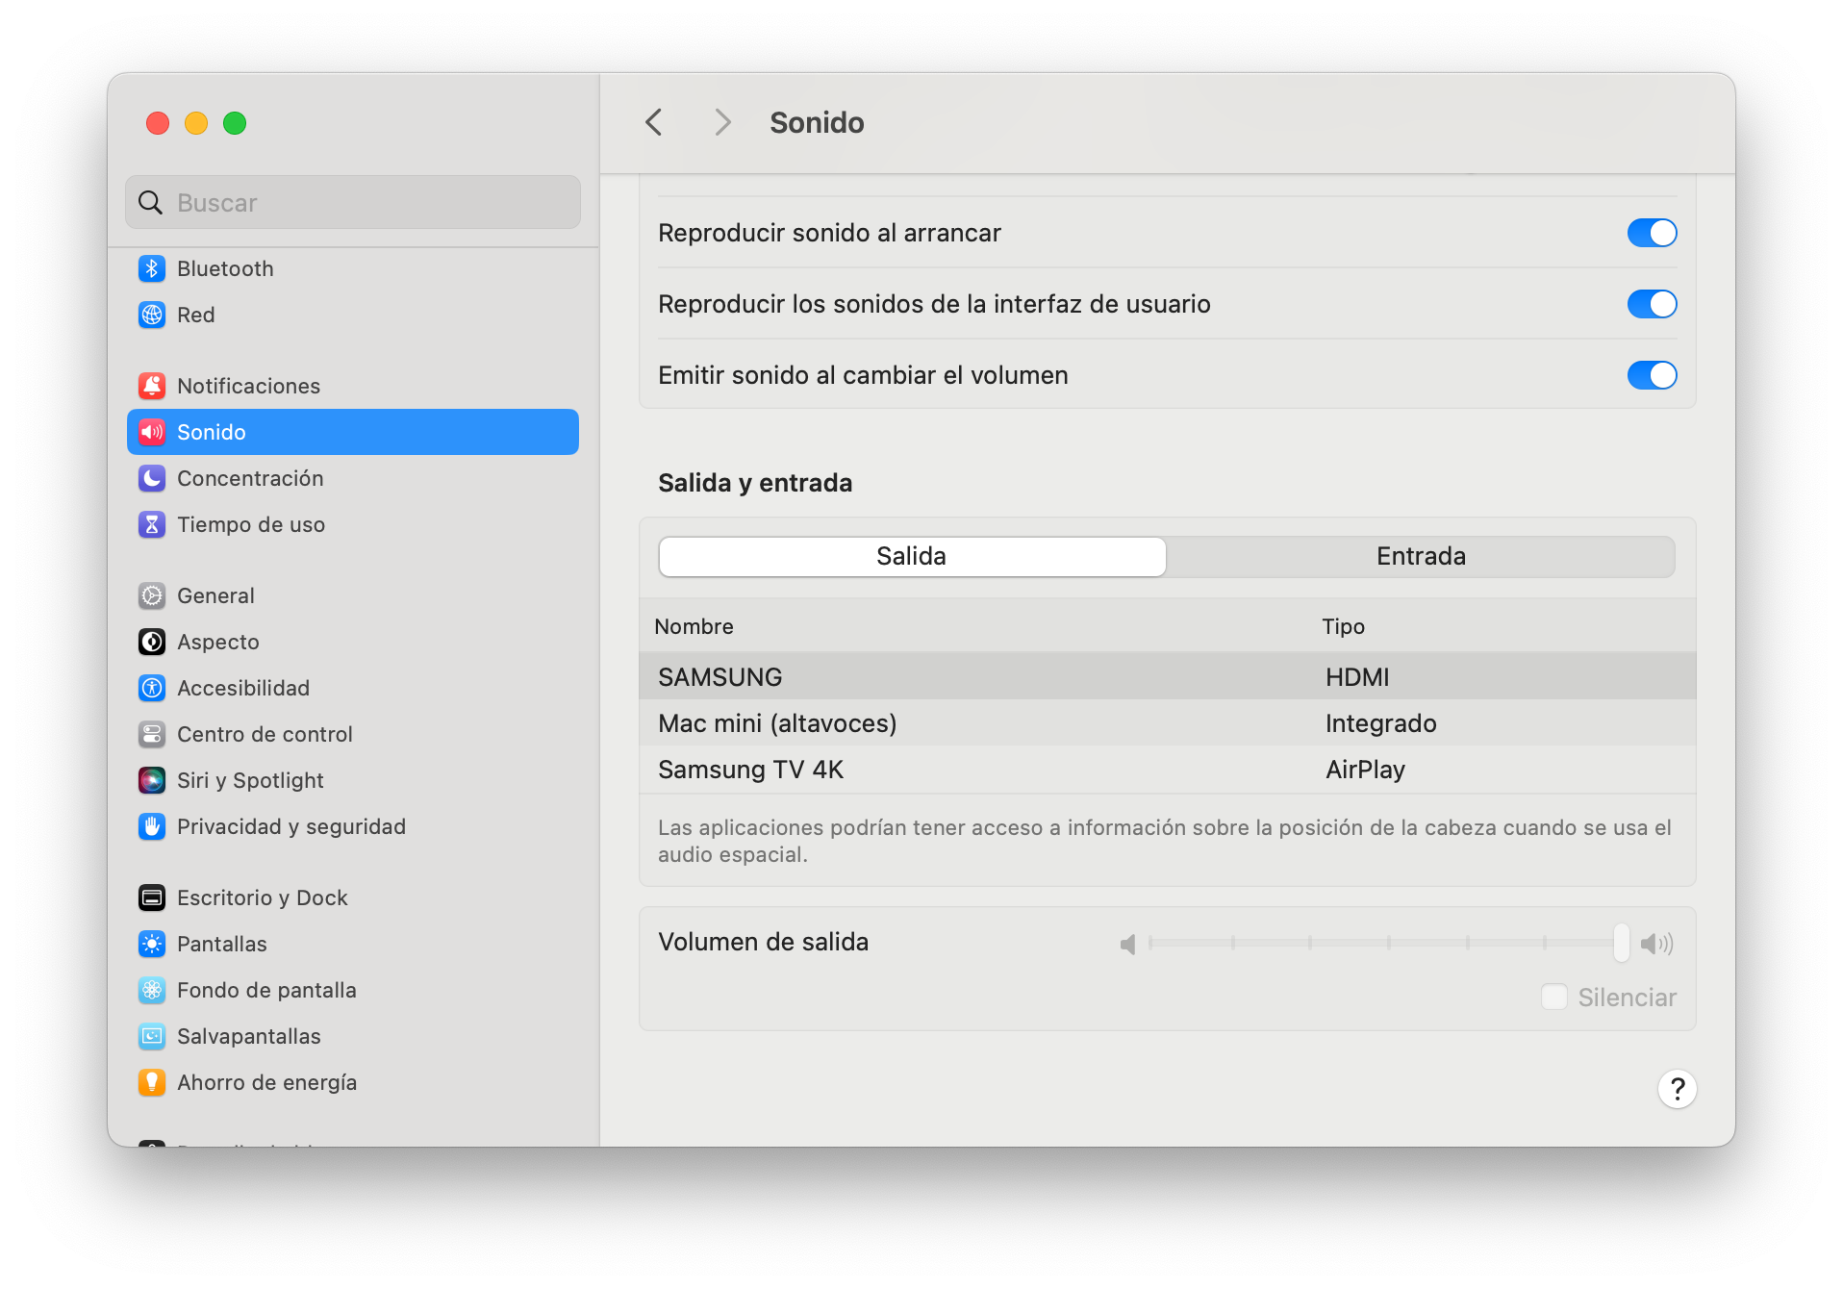Image resolution: width=1843 pixels, height=1289 pixels.
Task: Switch to the Entrada tab
Action: coord(1420,557)
